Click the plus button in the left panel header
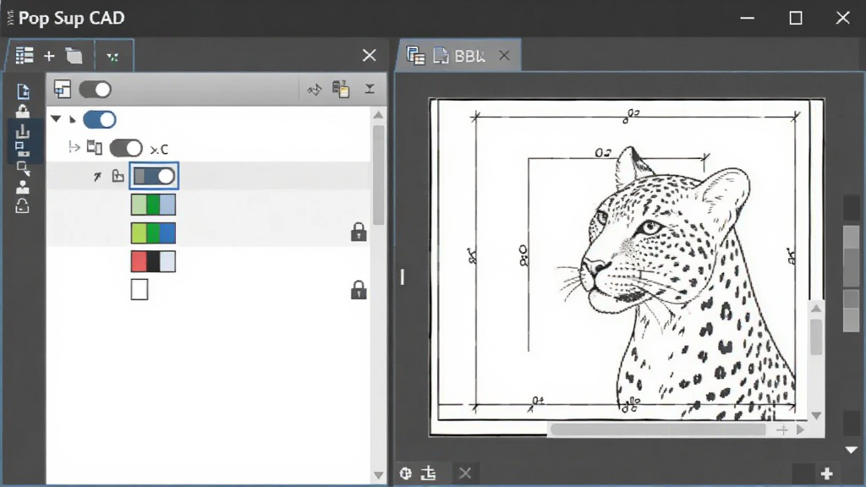This screenshot has width=866, height=487. tap(49, 56)
